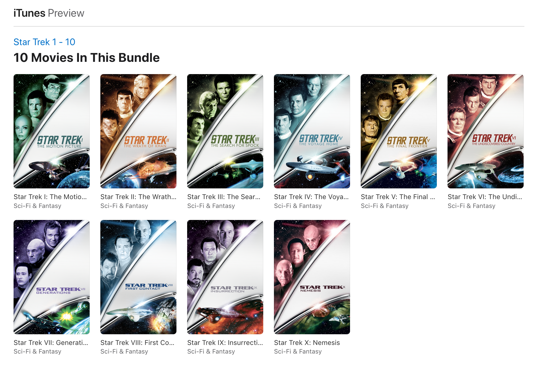Click the iTunes Preview header logo
The height and width of the screenshot is (370, 539).
49,13
